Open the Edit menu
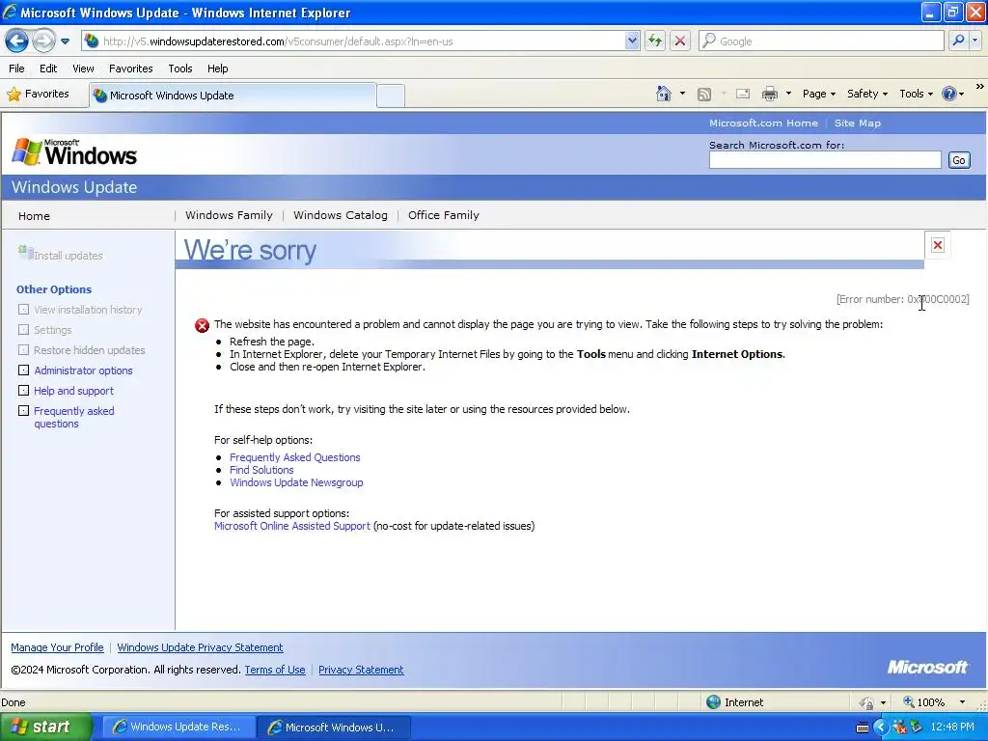The image size is (988, 741). tap(48, 69)
